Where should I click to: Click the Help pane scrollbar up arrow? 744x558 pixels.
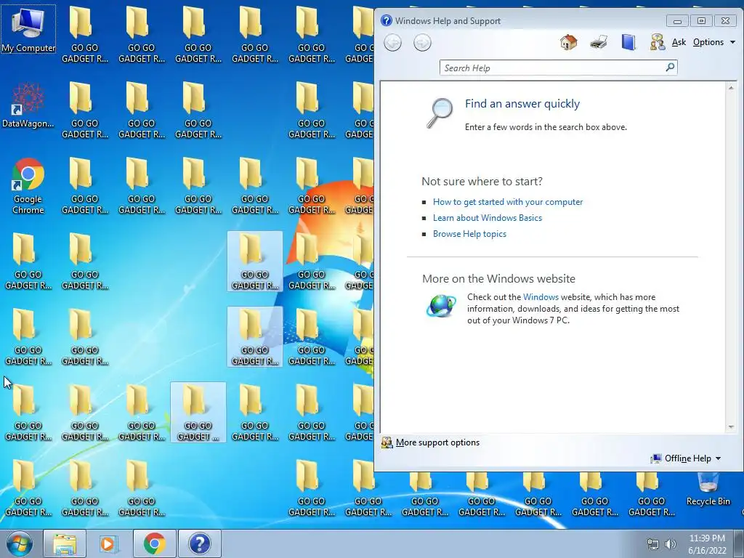731,88
